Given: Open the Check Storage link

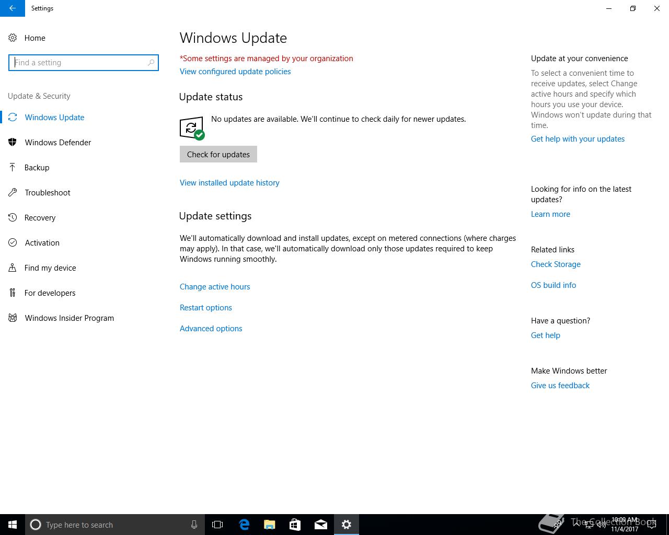Looking at the screenshot, I should [556, 264].
